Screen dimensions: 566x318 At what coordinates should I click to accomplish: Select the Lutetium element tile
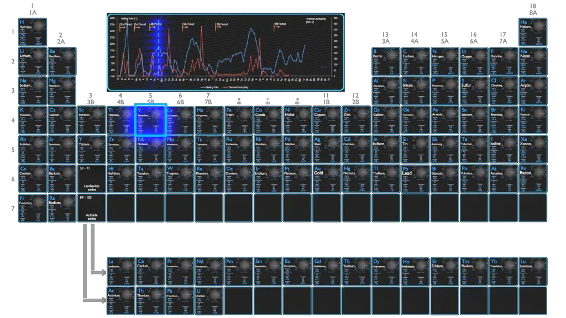532,271
